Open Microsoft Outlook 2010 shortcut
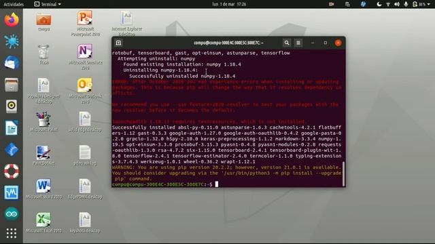The image size is (435, 244). click(85, 91)
